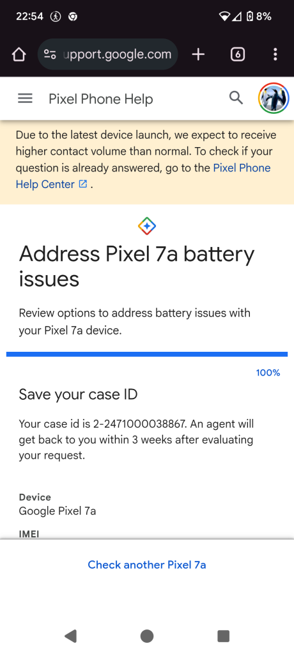This screenshot has height=655, width=294.
Task: Open the Google account avatar
Action: click(274, 99)
